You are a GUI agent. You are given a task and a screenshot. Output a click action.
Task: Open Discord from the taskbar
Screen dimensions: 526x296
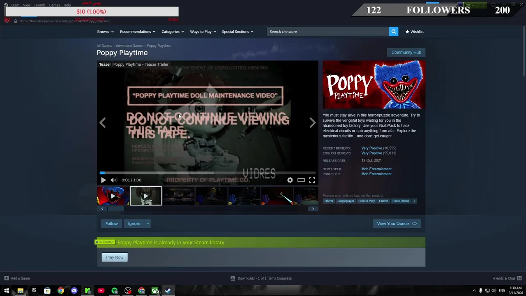74,291
